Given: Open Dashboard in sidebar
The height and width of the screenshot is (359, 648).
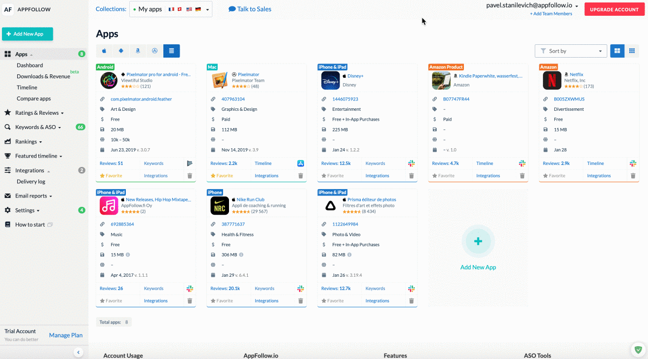Looking at the screenshot, I should [30, 65].
